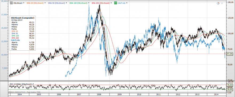Screen dimensions: 235x97
Task: Click the Fecho 67,26 value row
Action: click(x=23, y=29)
